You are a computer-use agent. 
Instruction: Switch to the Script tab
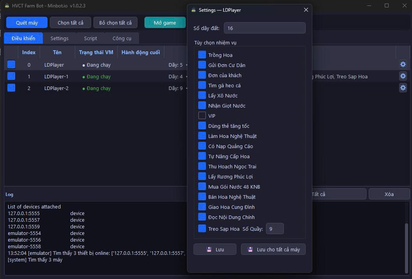(90, 39)
